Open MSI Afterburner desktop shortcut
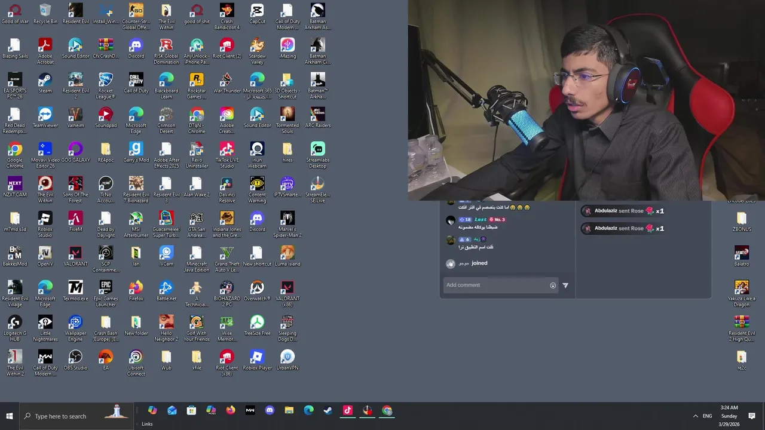 point(136,225)
